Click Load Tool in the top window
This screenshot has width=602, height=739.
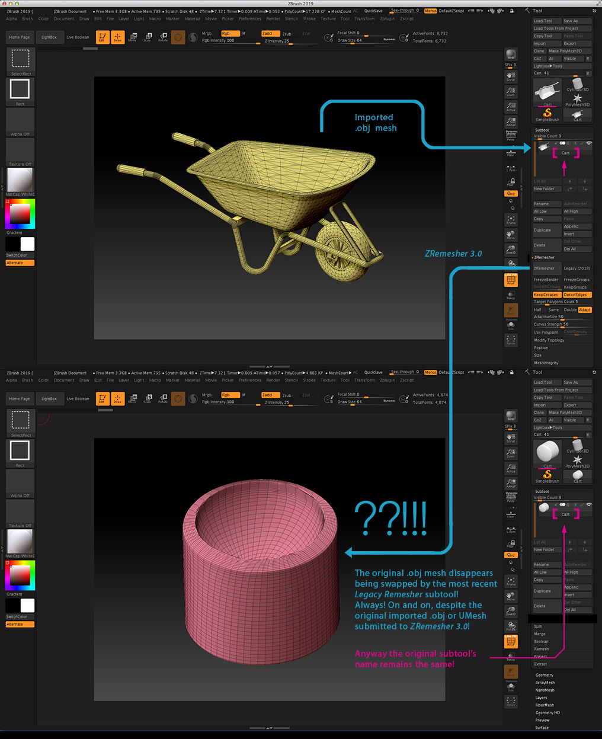[547, 21]
